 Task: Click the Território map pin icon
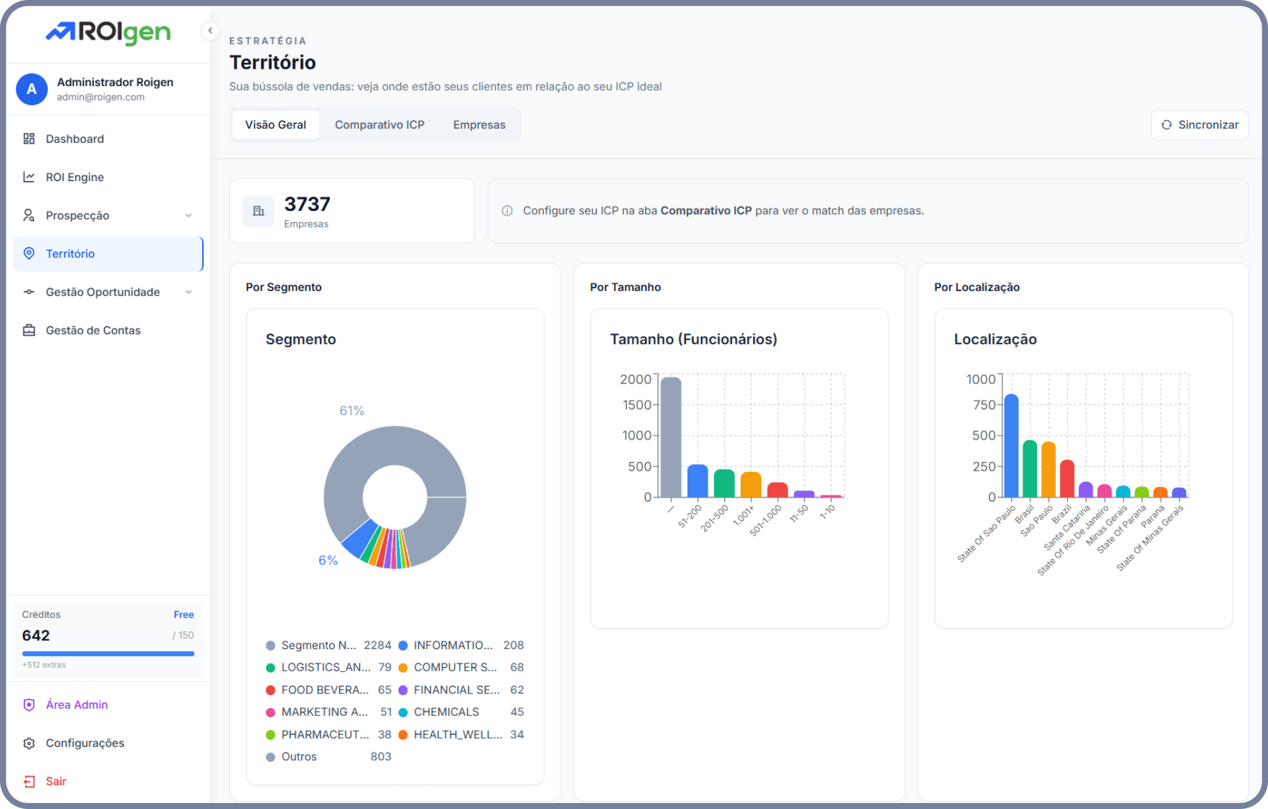[x=29, y=254]
